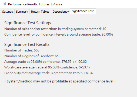Click the Average trade $76.55 line

coord(45,62)
